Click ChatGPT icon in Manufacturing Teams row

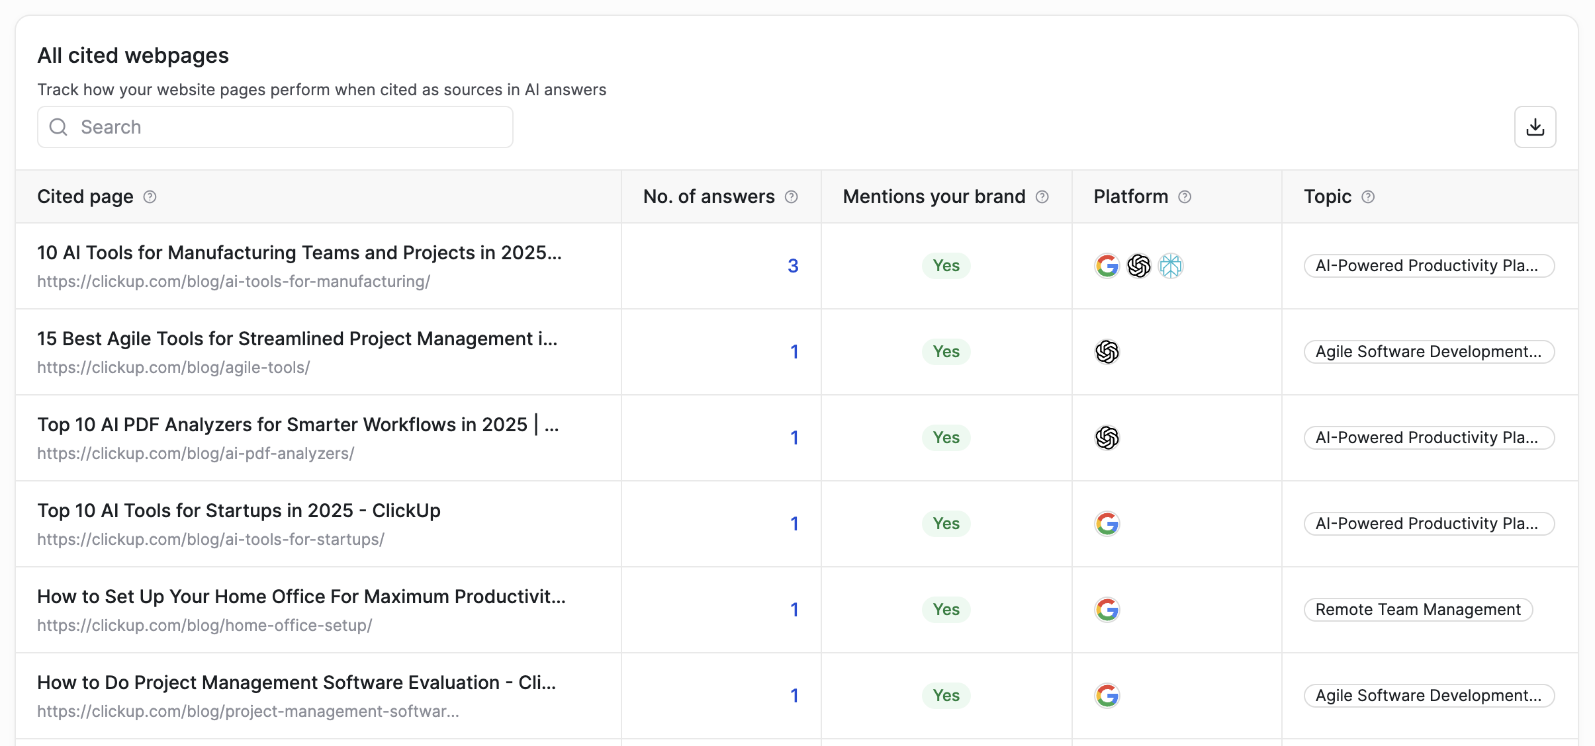click(1139, 266)
